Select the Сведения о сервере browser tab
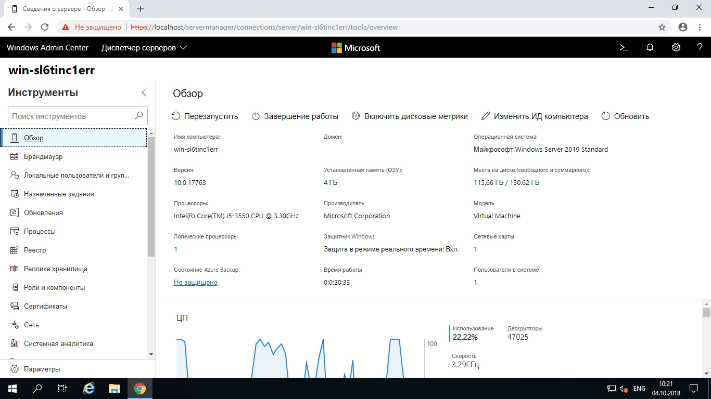 tap(68, 9)
